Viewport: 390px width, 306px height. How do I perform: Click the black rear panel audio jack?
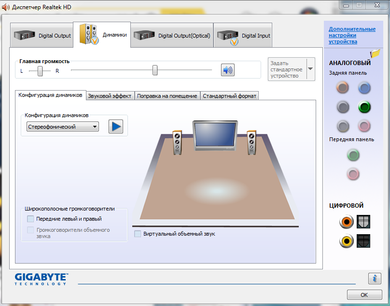pyautogui.click(x=343, y=107)
